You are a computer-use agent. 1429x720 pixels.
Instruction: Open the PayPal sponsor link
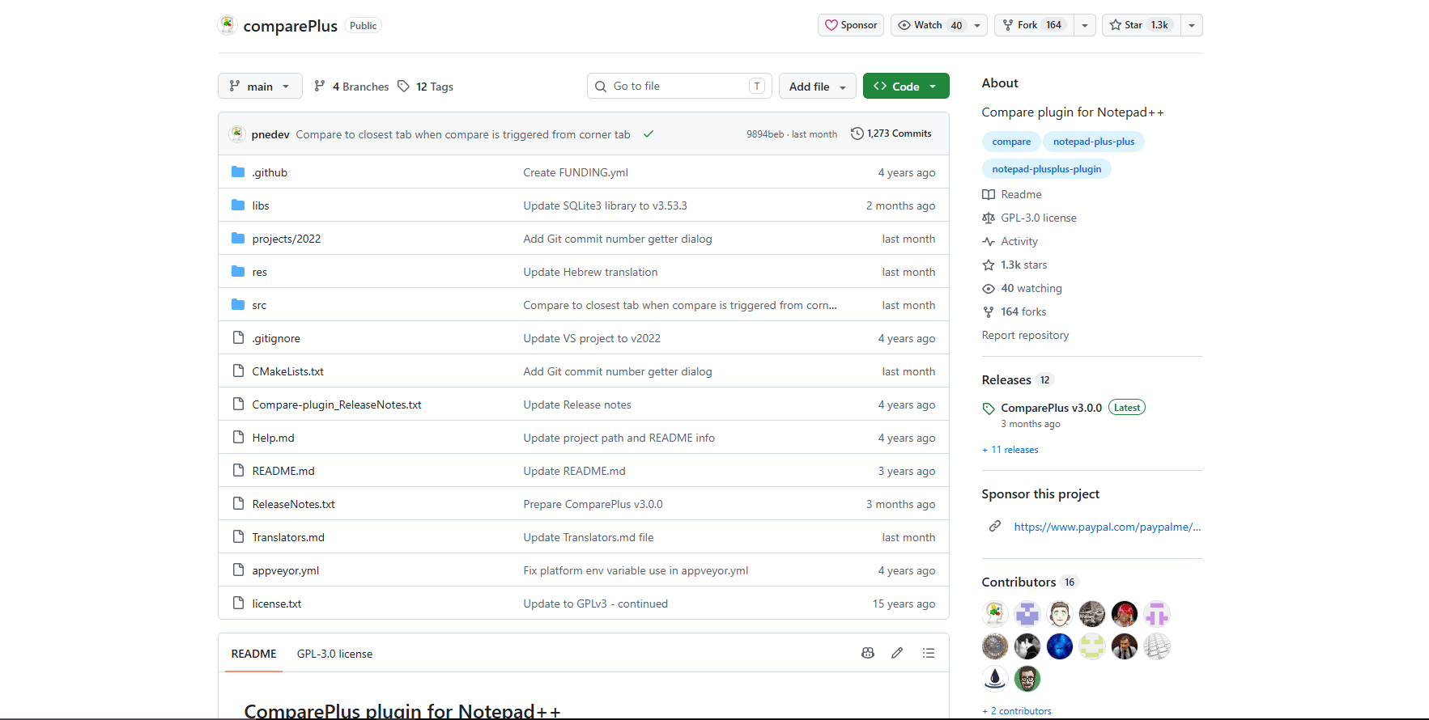coord(1107,527)
